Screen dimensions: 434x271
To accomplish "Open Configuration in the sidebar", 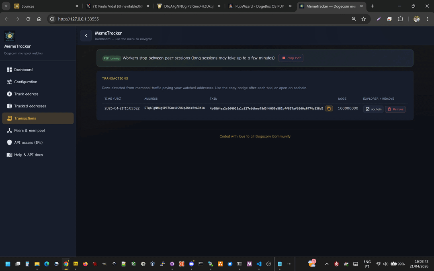I will pyautogui.click(x=25, y=82).
